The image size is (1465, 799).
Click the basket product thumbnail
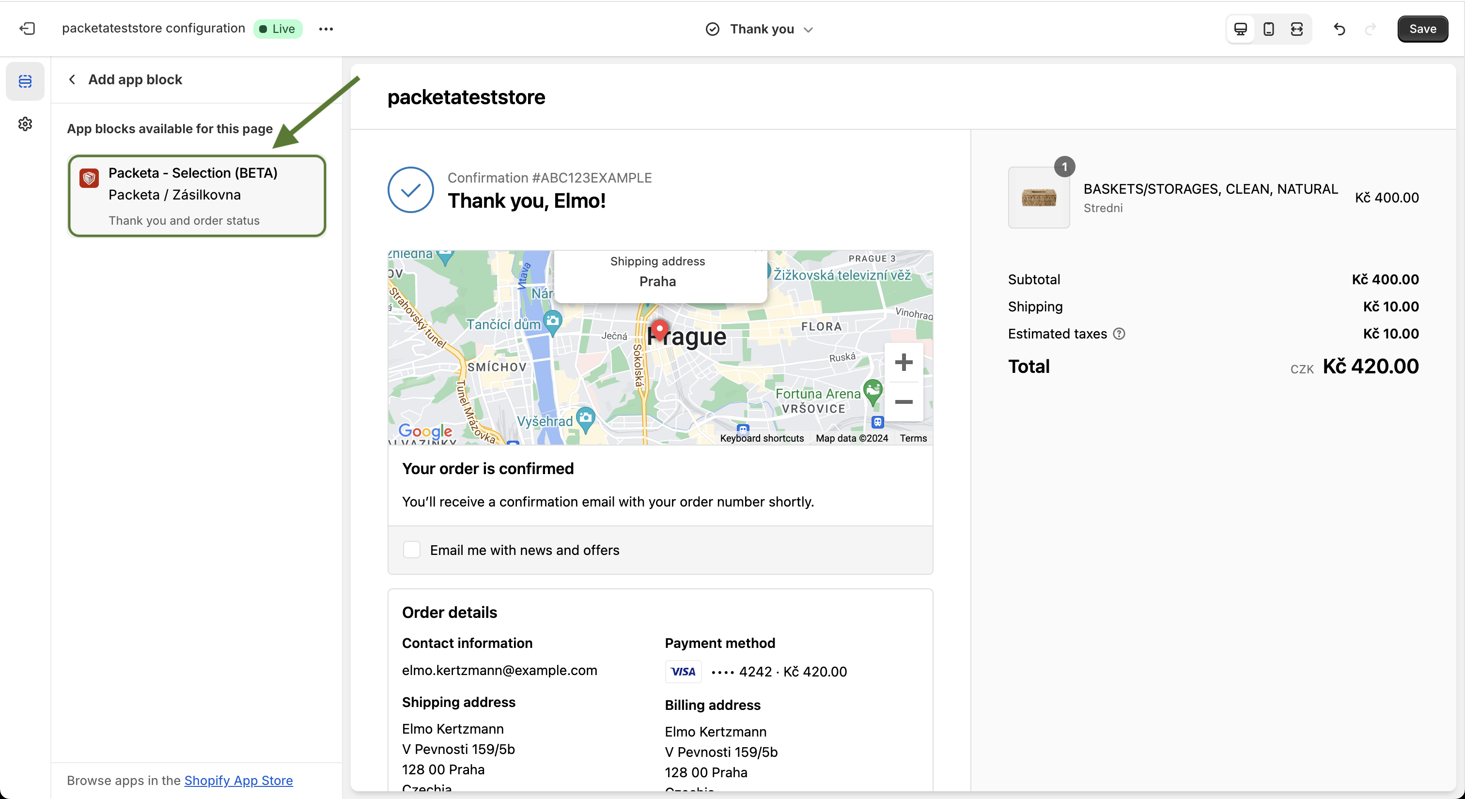[x=1039, y=198]
